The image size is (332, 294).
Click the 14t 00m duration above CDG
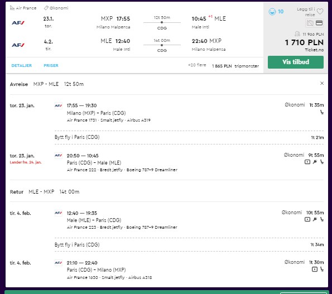[162, 40]
